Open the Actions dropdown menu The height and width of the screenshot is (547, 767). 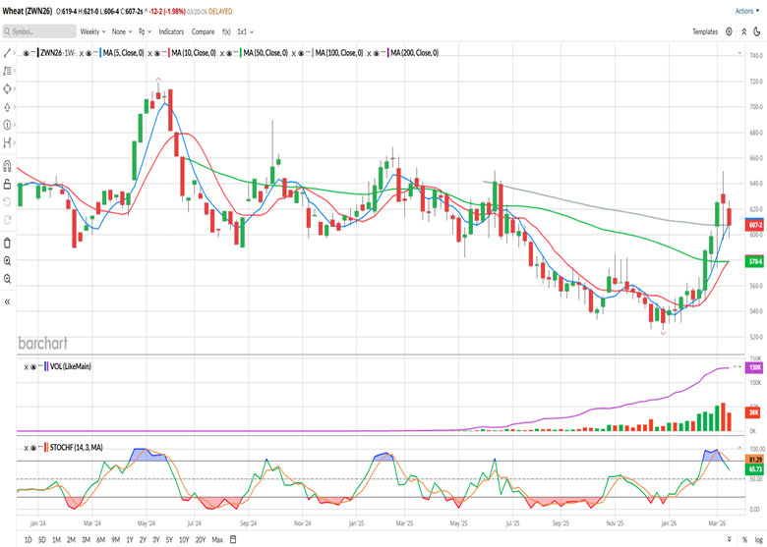click(747, 11)
